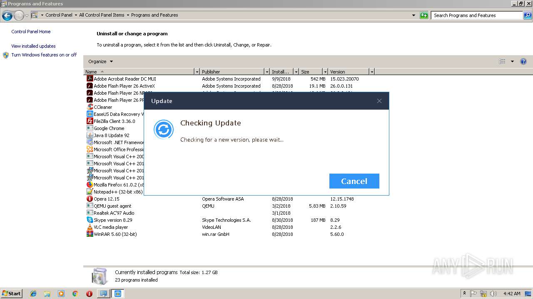Click the Back navigation arrow
Image resolution: width=533 pixels, height=299 pixels.
pos(7,16)
